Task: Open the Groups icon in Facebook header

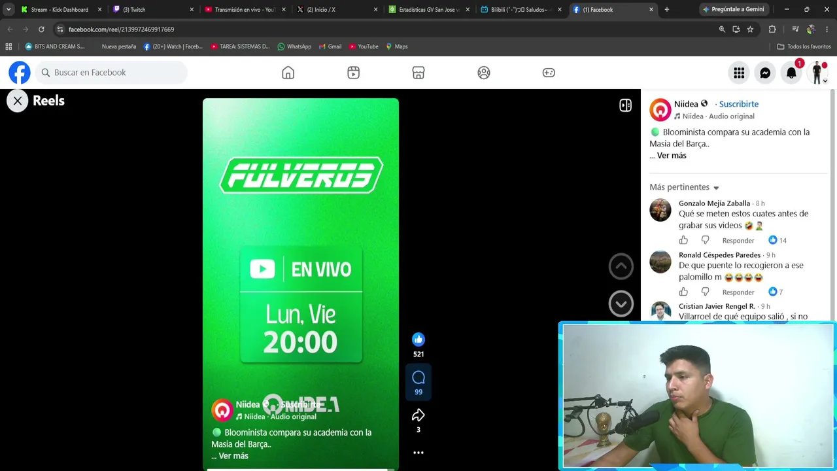Action: pyautogui.click(x=484, y=73)
